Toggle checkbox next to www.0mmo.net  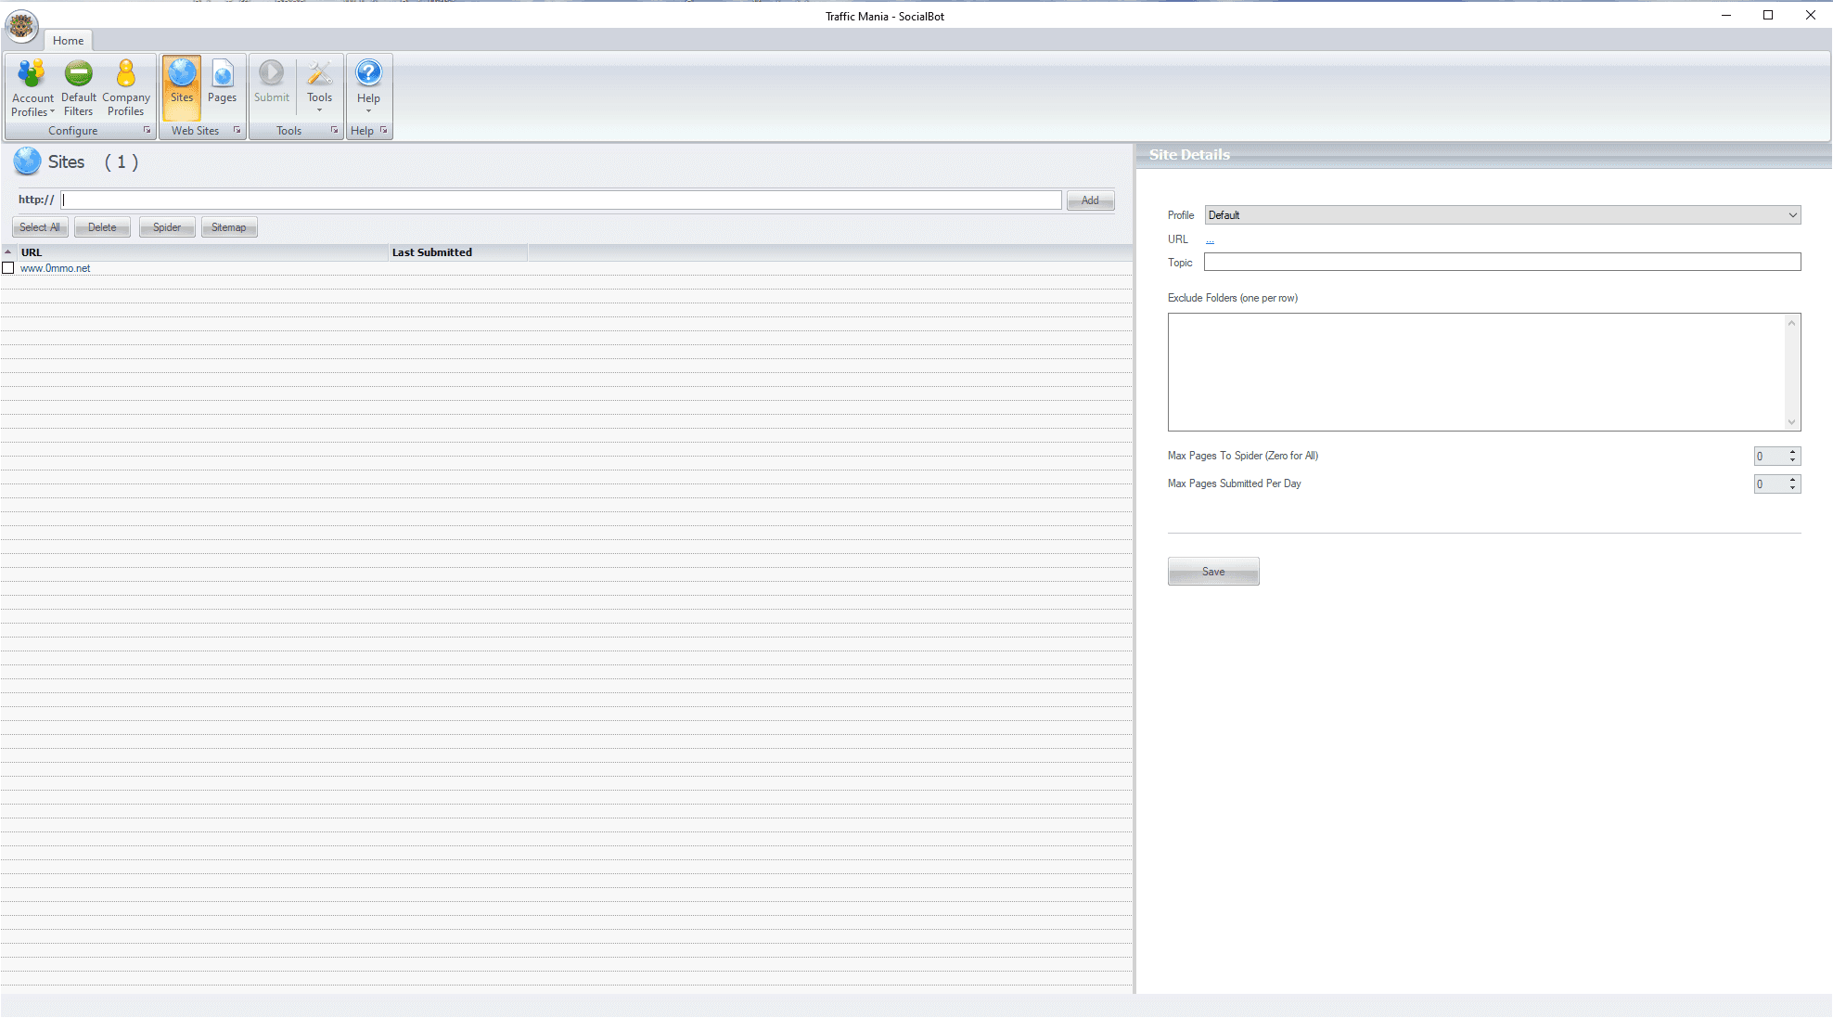pos(8,267)
